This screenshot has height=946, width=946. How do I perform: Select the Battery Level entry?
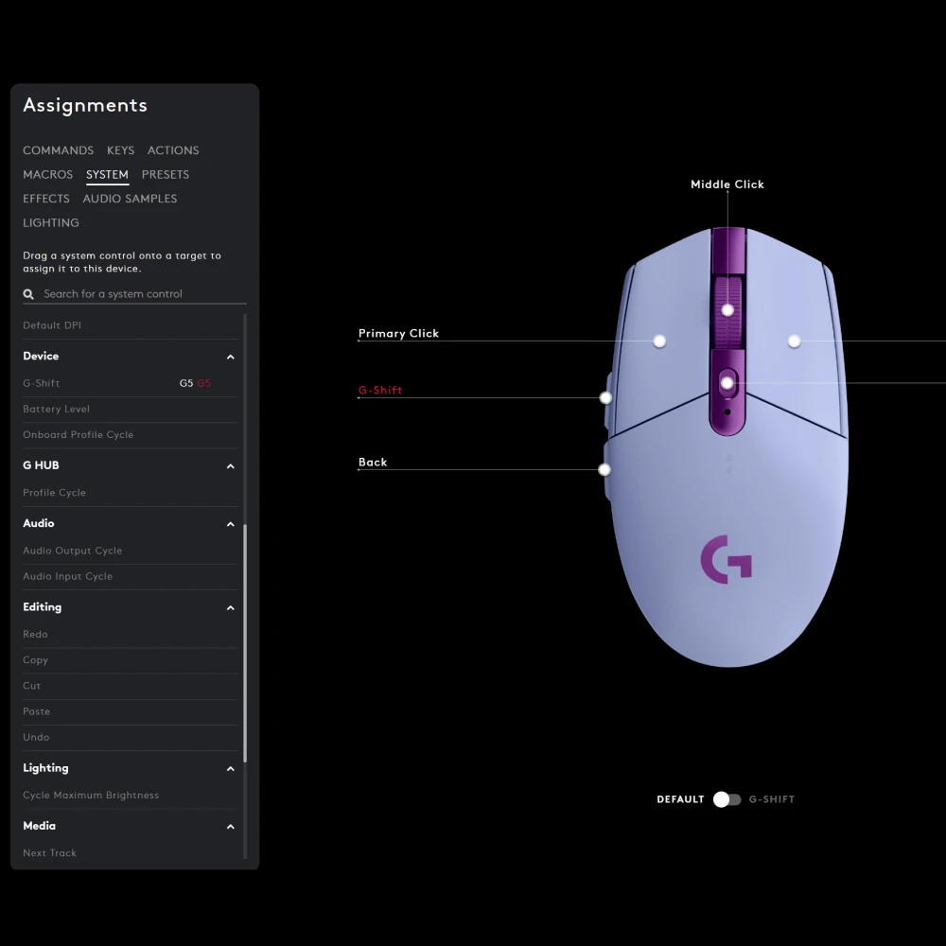(131, 409)
